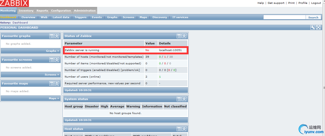
Task: Switch to the Inventory tab
Action: coord(26,10)
